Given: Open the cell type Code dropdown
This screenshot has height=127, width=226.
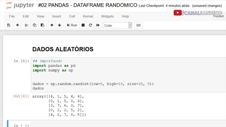Looking at the screenshot, I should pyautogui.click(x=118, y=25).
